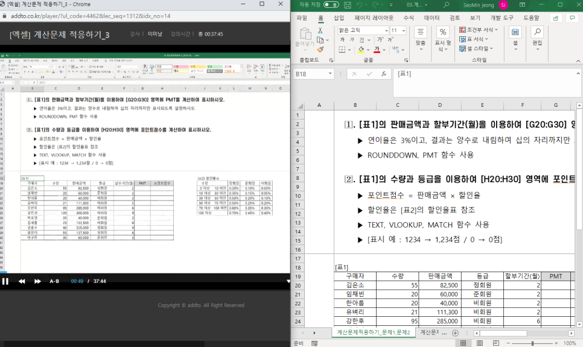This screenshot has height=347, width=583.
Task: Customize Quick Access Toolbar dropdown
Action: coord(390,5)
